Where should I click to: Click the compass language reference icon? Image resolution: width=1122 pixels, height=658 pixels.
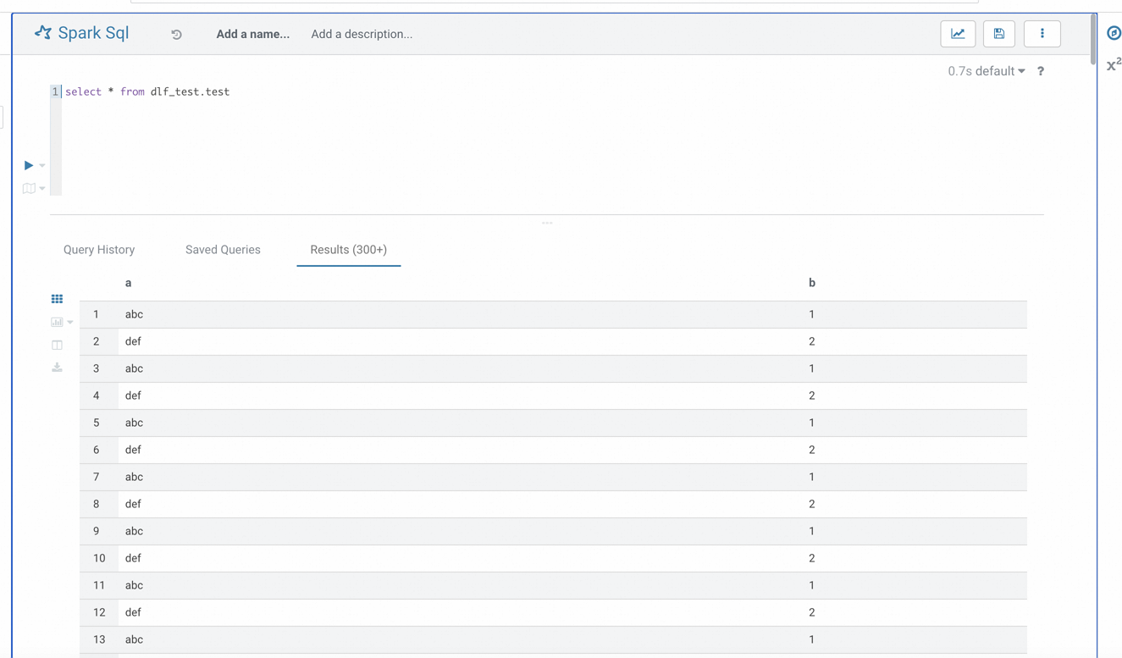click(1114, 34)
